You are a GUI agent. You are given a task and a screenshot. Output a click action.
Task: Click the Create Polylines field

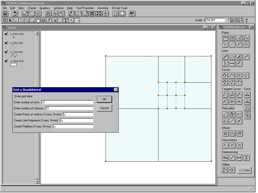73,127
